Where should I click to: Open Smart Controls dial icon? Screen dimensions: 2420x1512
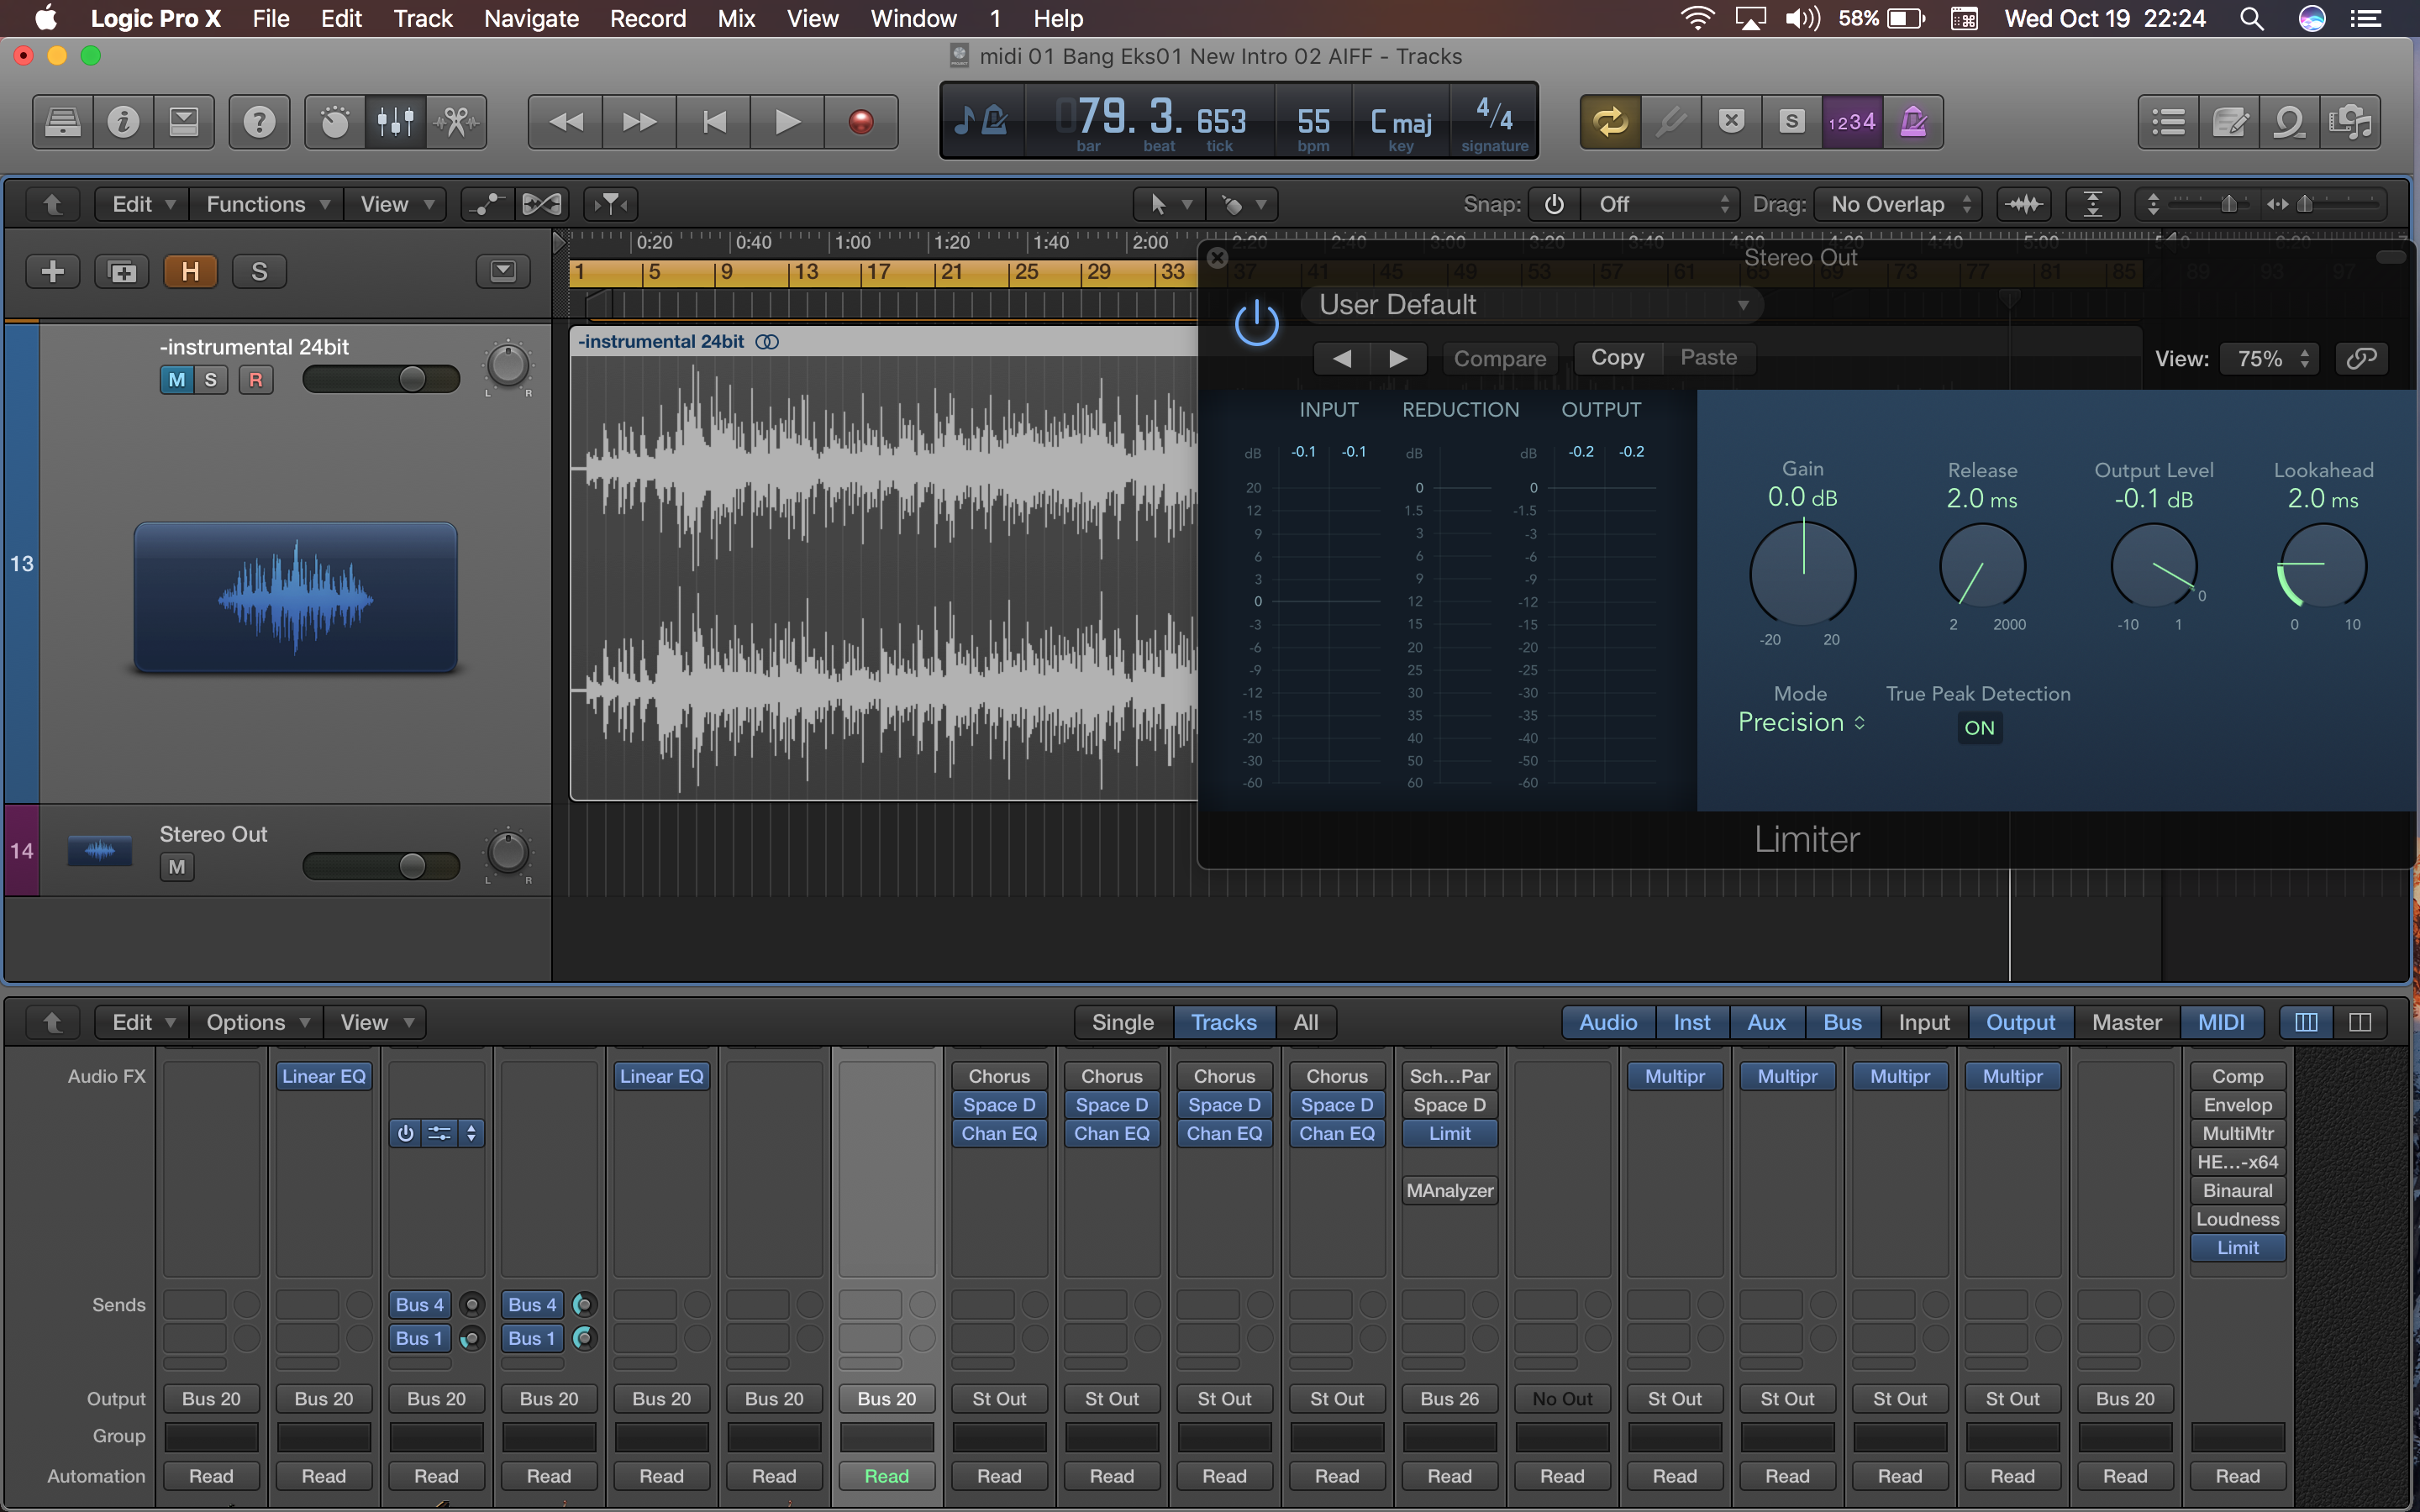coord(335,122)
